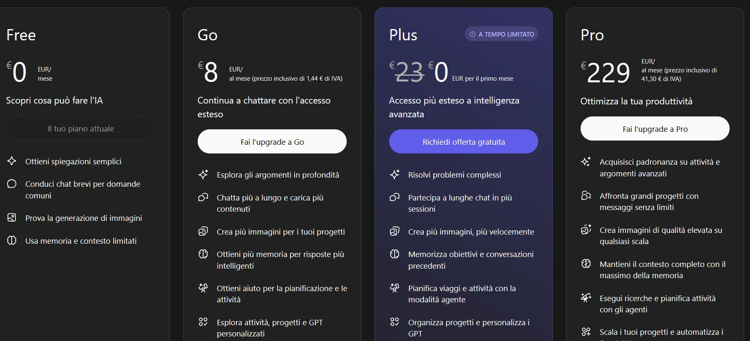Click the research icon beside "Esegui ricerche e pianifica attività"
The width and height of the screenshot is (750, 341).
point(586,297)
